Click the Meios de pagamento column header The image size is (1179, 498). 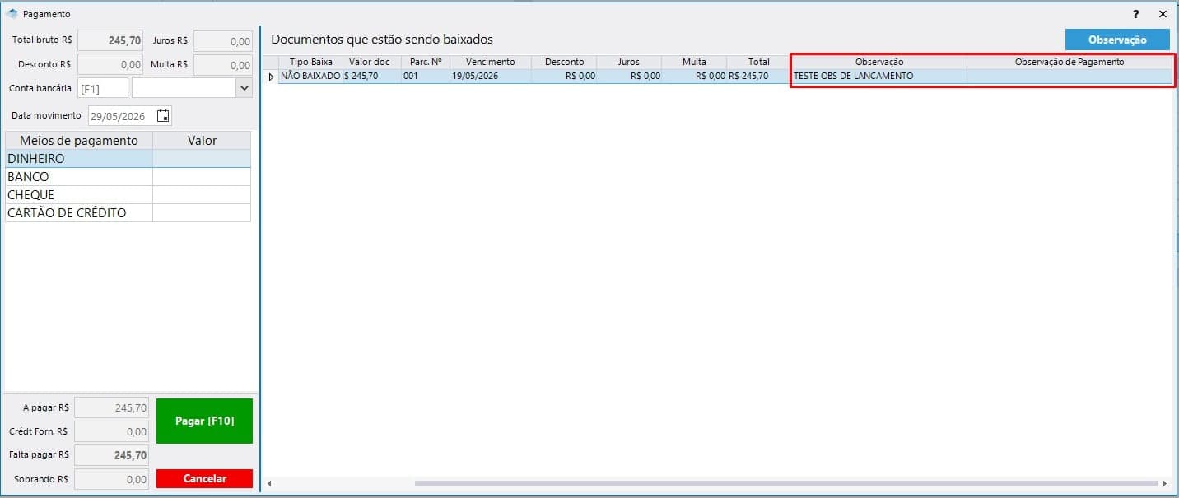pos(79,141)
